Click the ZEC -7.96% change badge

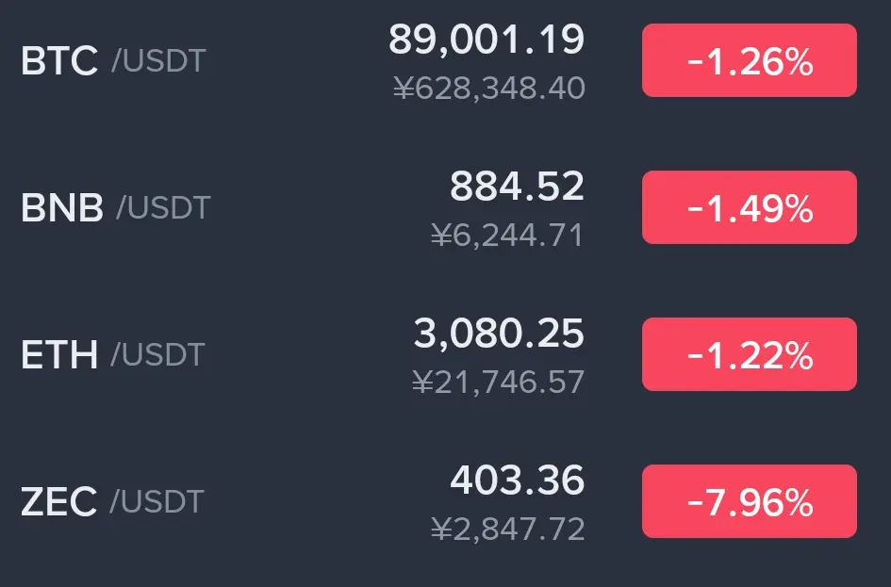749,501
